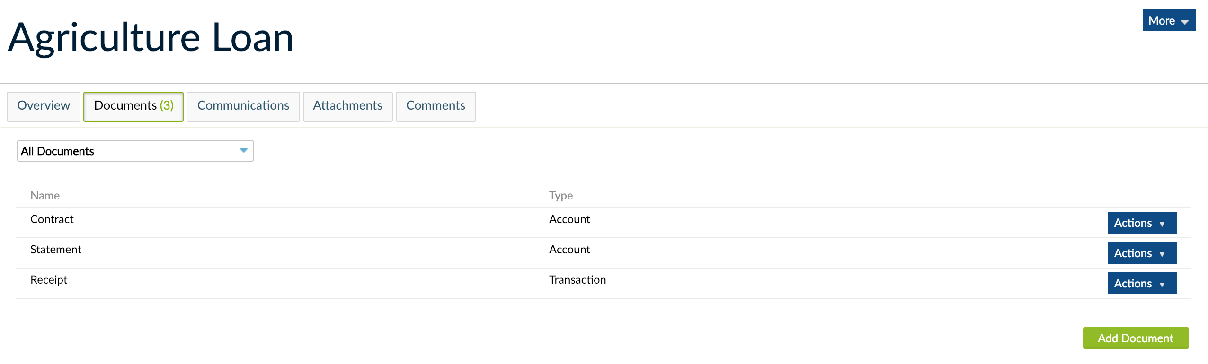
Task: Select the Documents (3) tab
Action: click(x=133, y=106)
